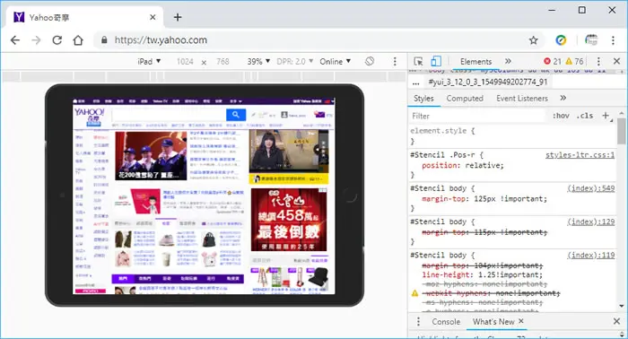
Task: Toggle the .cls class editor
Action: pos(585,116)
